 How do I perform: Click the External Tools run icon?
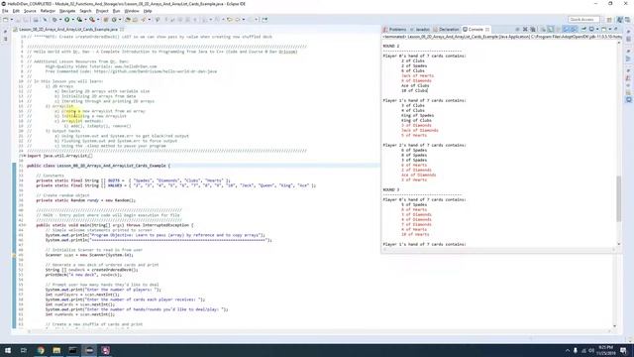pyautogui.click(x=92, y=20)
